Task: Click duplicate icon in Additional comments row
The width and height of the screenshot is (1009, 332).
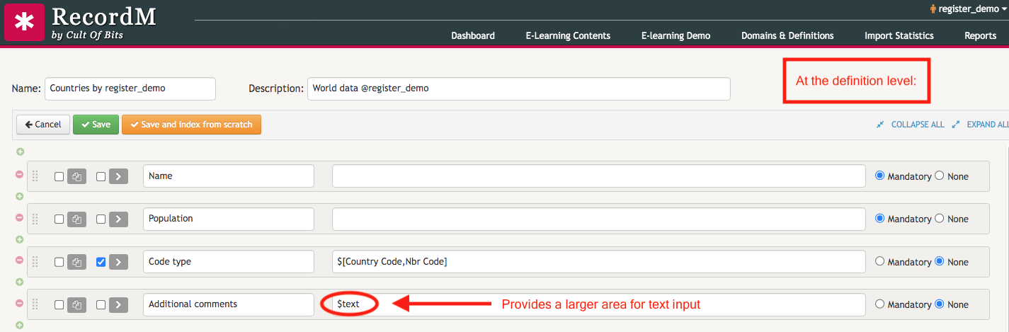Action: (76, 304)
